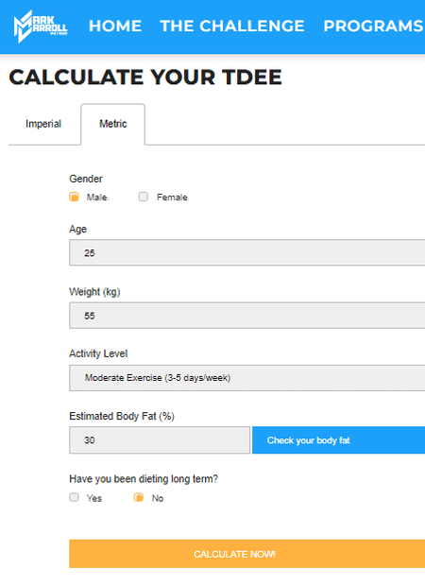Click the Activity Level label

[98, 353]
